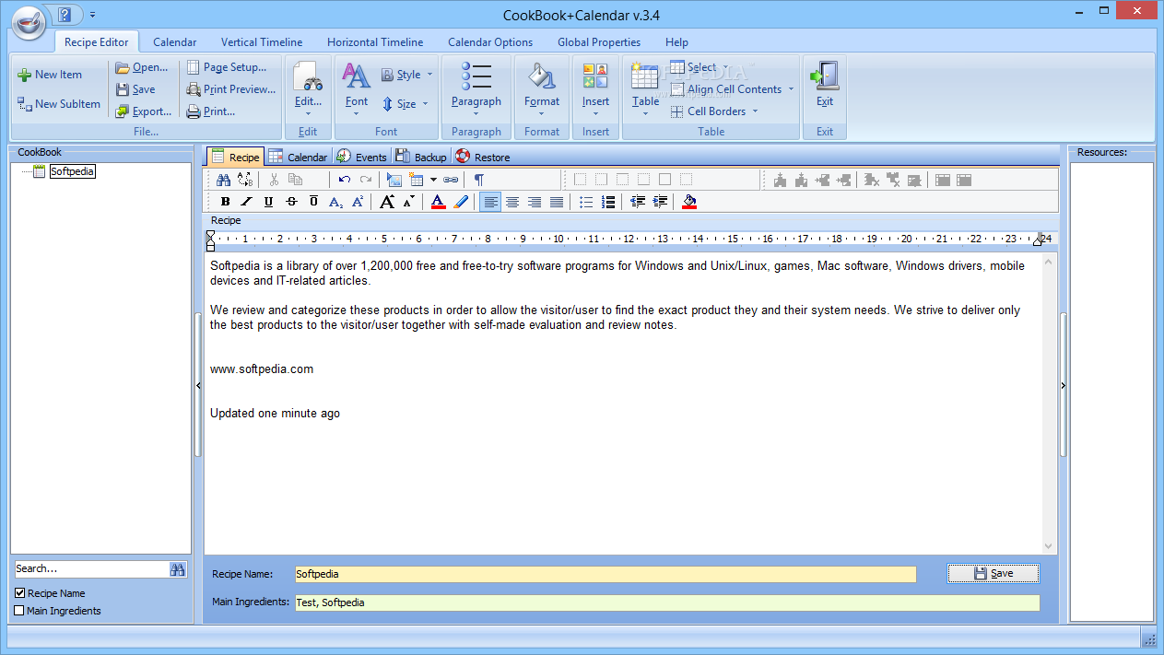Click the numbered list icon
Image resolution: width=1164 pixels, height=655 pixels.
tap(608, 202)
